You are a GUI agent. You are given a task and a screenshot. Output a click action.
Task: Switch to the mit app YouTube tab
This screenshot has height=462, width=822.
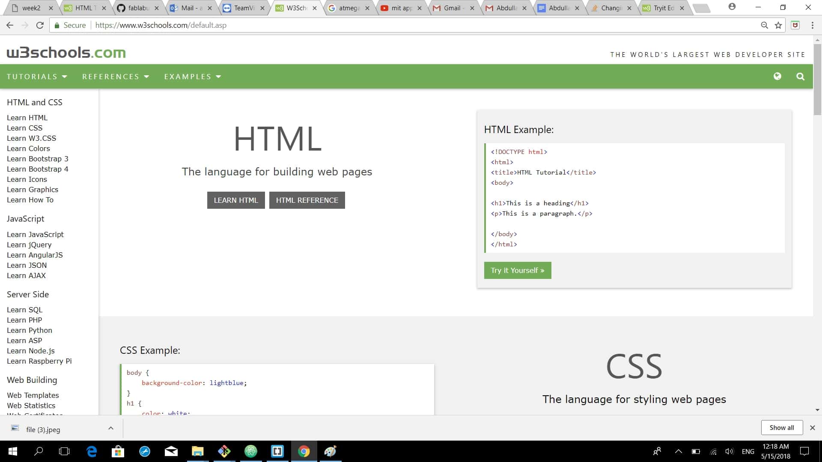click(x=402, y=8)
